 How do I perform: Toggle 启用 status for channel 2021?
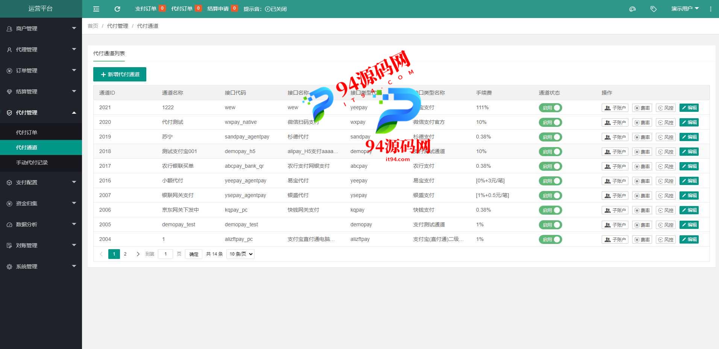coord(550,108)
